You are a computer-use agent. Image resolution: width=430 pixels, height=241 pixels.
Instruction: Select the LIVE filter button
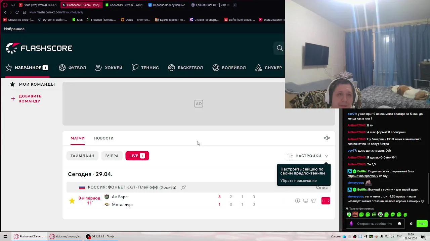137,156
